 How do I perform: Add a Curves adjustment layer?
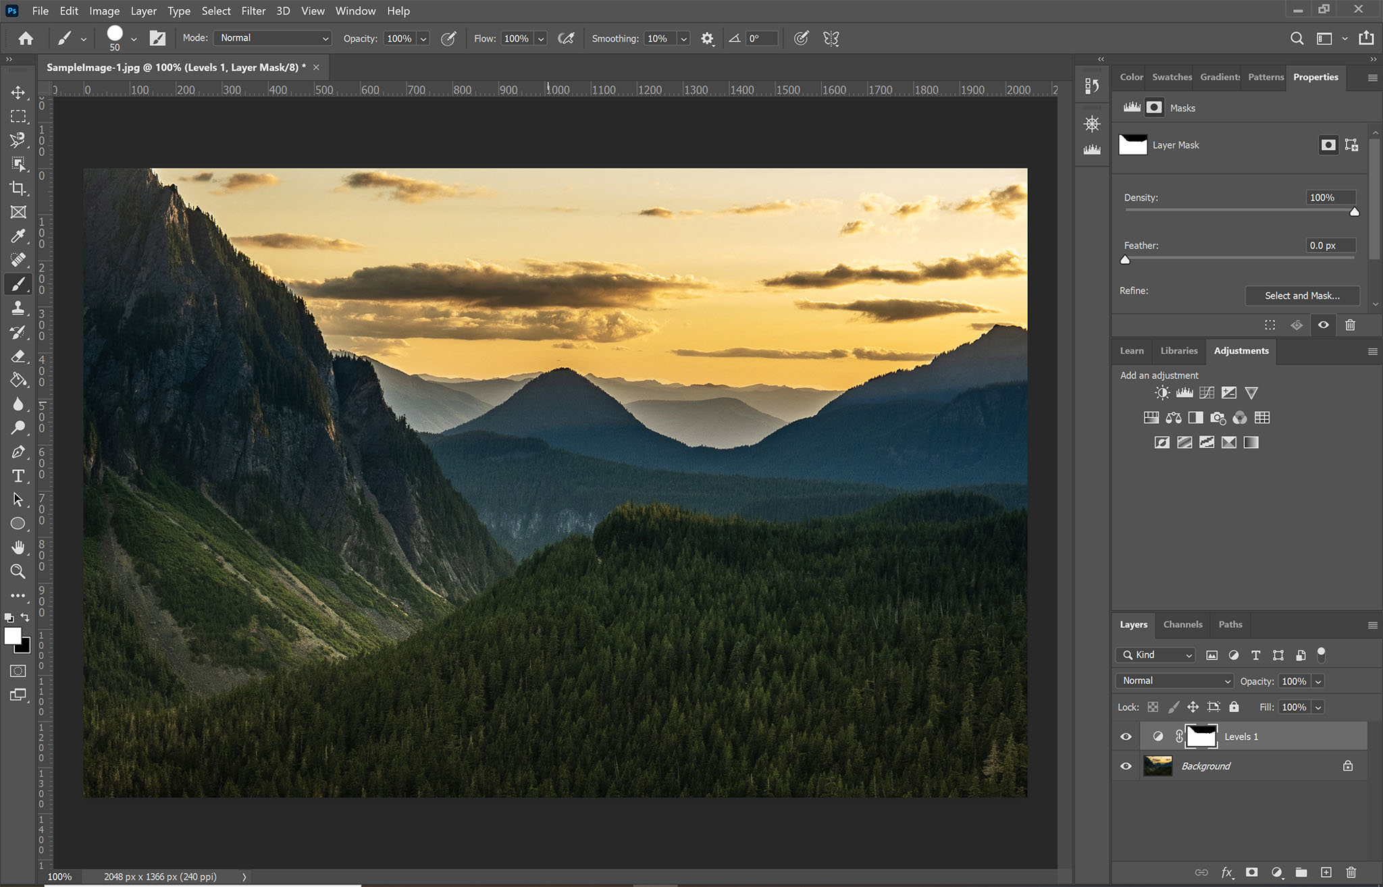pyautogui.click(x=1207, y=392)
